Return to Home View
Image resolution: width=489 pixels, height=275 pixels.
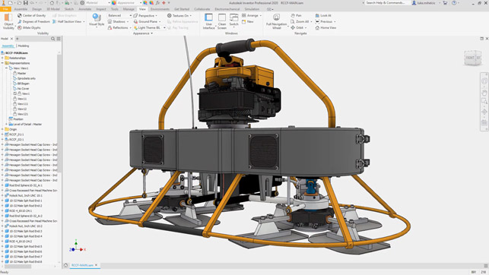click(325, 27)
